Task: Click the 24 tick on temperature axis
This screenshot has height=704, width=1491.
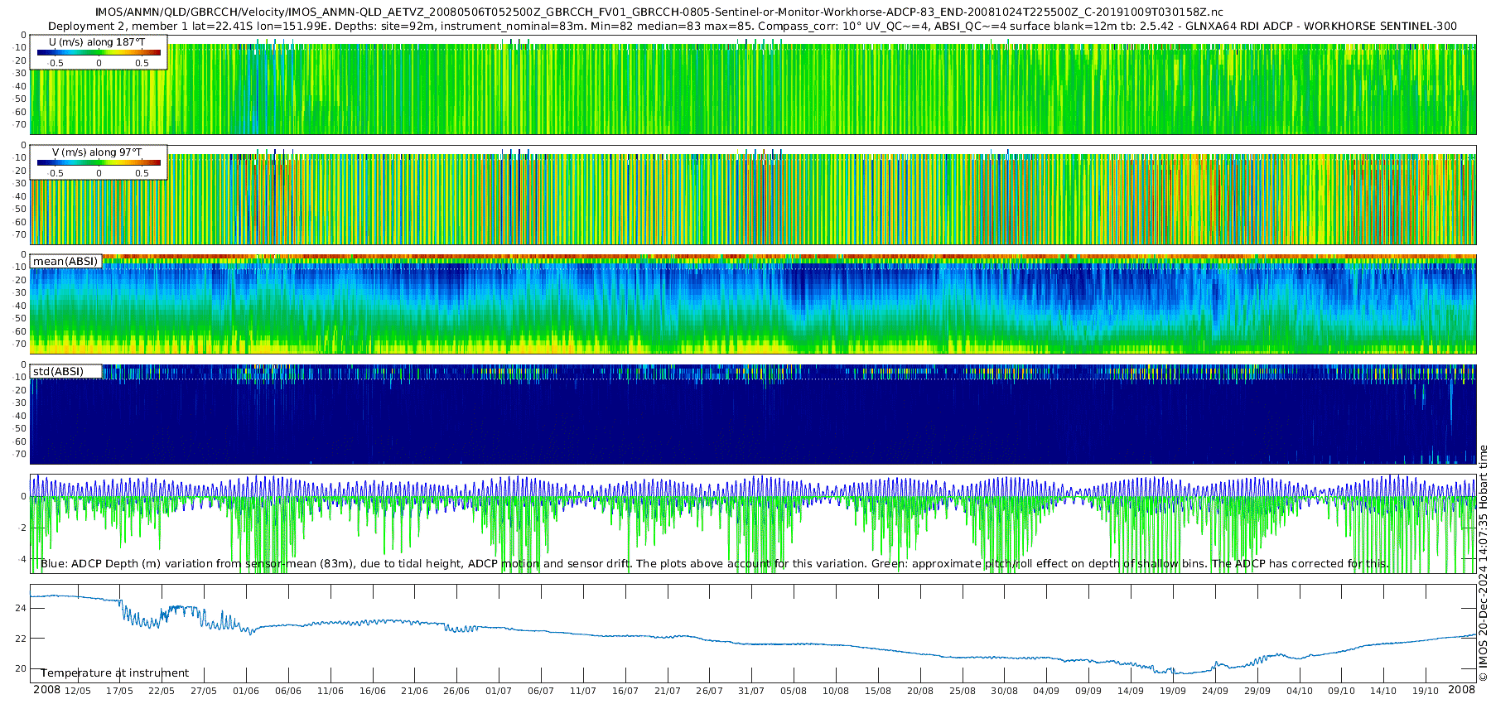Action: pos(21,608)
